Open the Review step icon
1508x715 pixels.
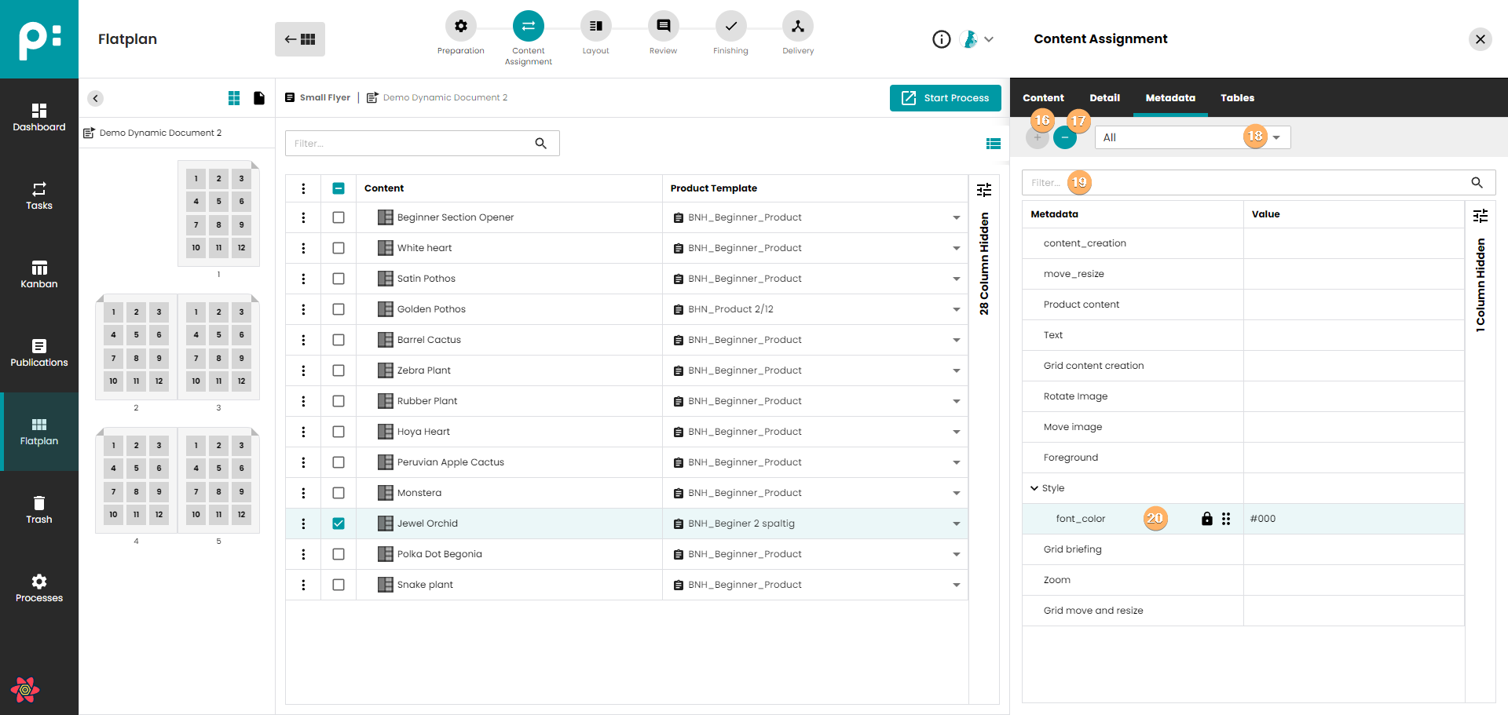(x=663, y=27)
